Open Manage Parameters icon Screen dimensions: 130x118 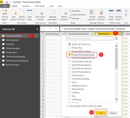point(53,12)
